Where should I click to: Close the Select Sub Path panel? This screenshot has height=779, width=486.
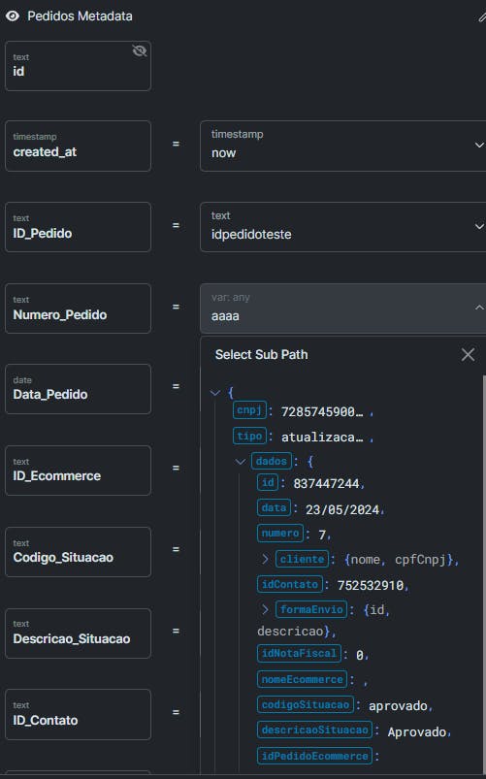468,354
